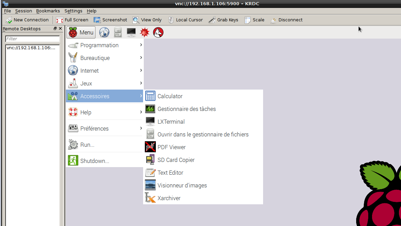Expand the Préférences submenu arrow
Viewport: 401px width, 226px height.
(141, 128)
